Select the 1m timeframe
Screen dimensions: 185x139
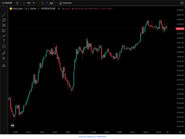click(24, 3)
